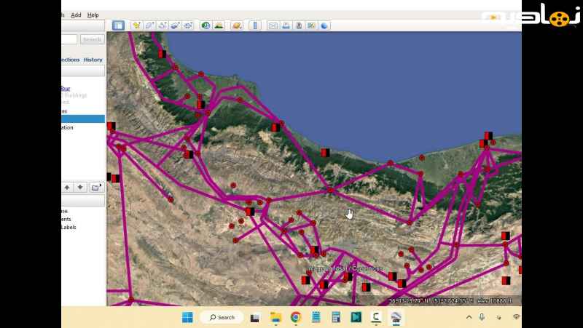The image size is (583, 328).
Task: Click the Record a Tour icon
Action: coord(189,25)
